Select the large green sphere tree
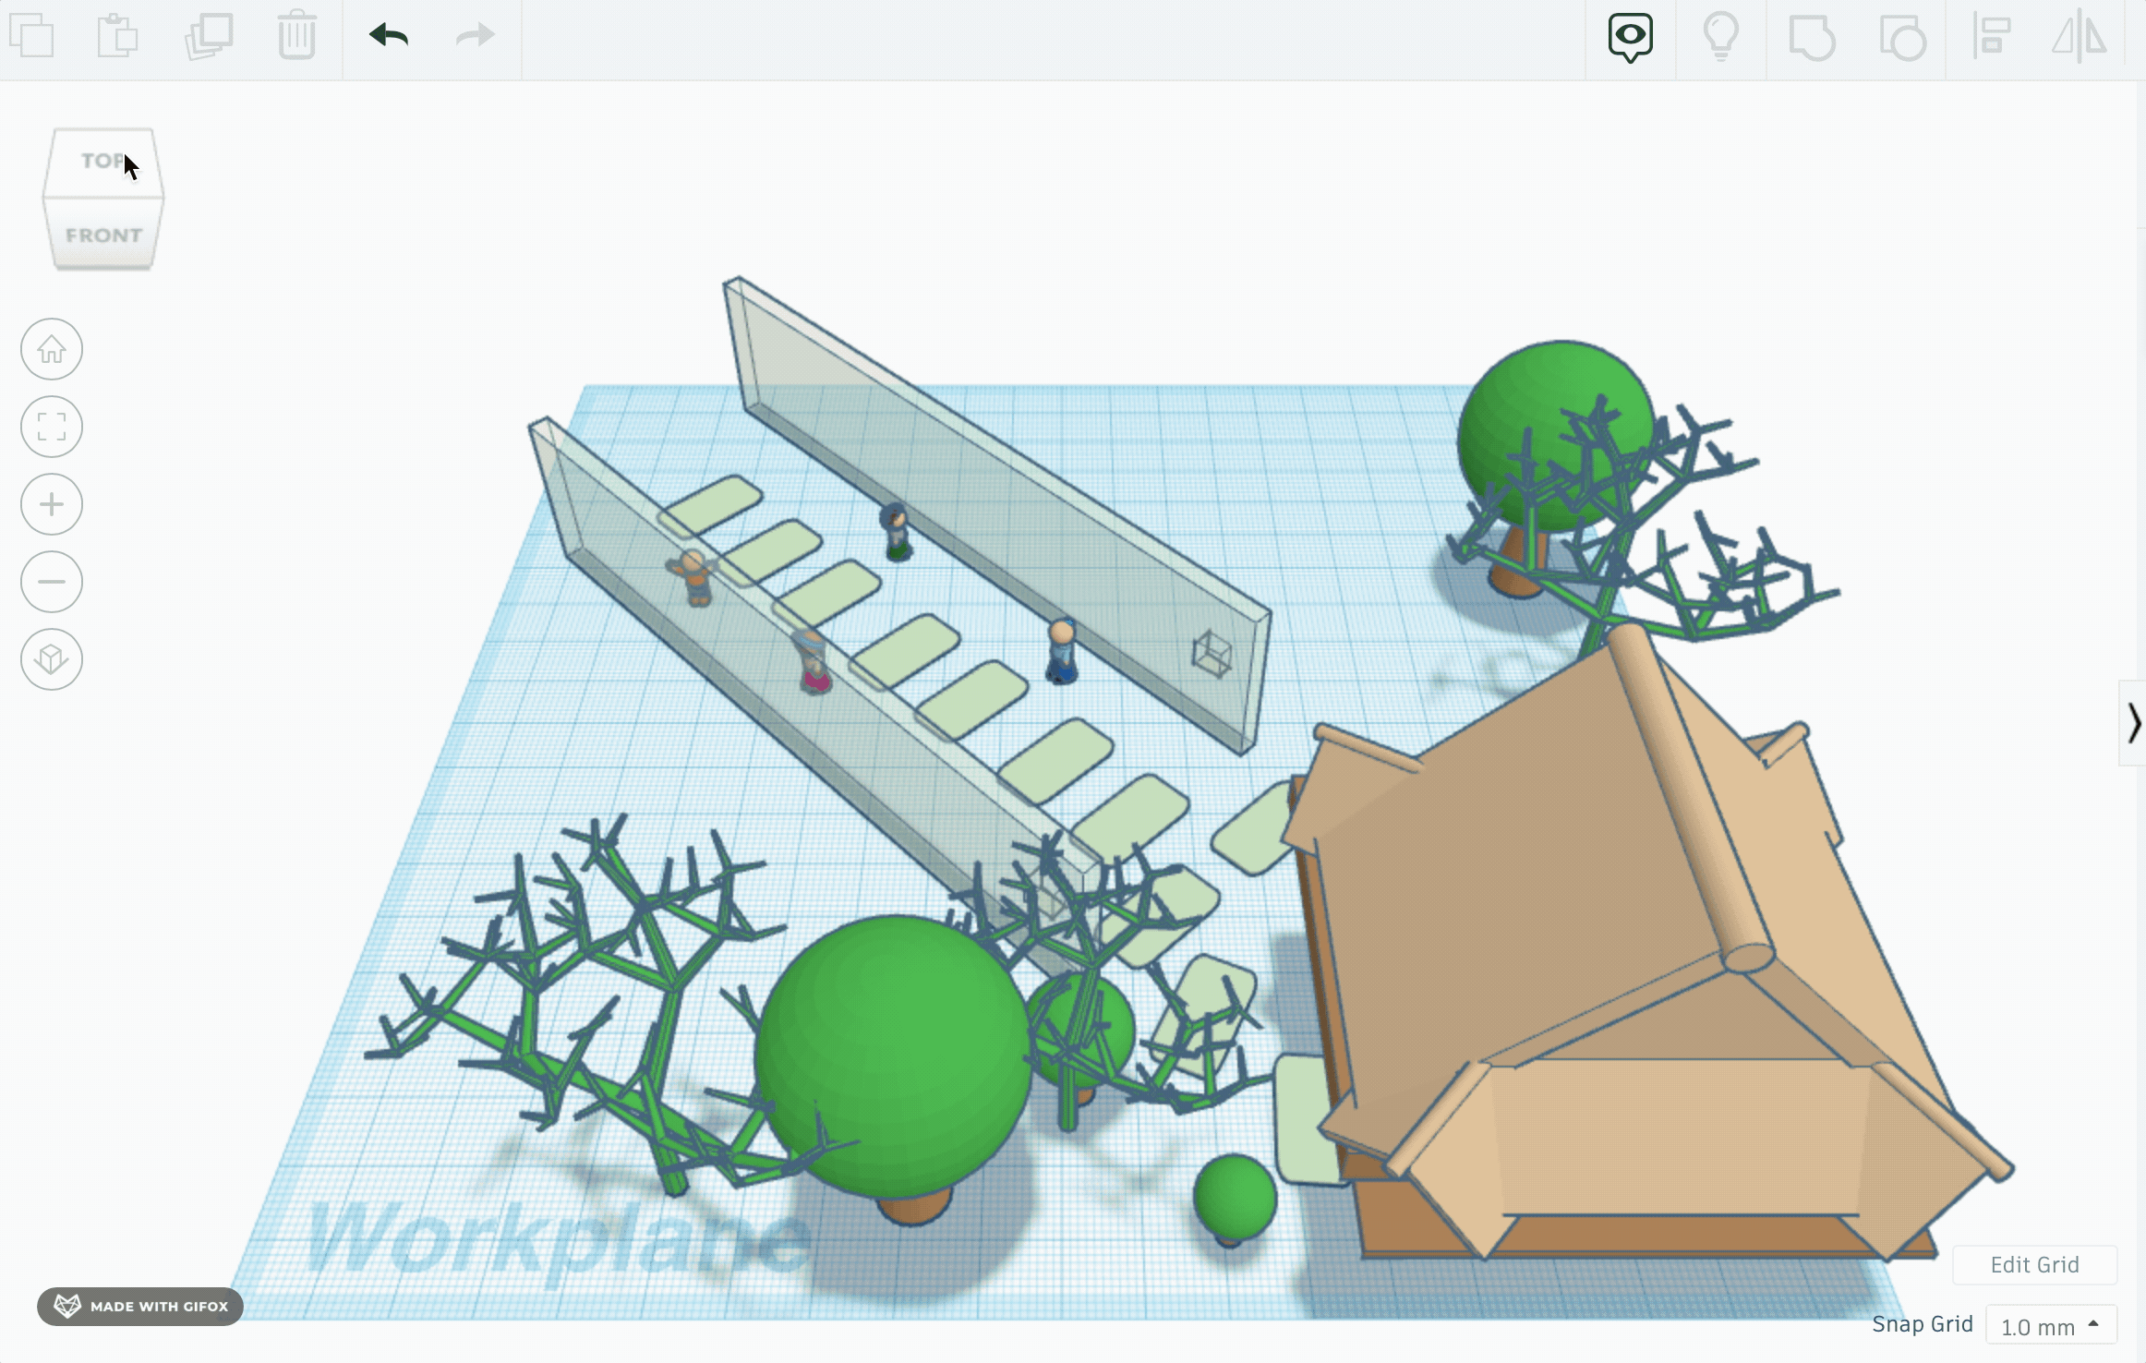2146x1363 pixels. pos(893,1057)
